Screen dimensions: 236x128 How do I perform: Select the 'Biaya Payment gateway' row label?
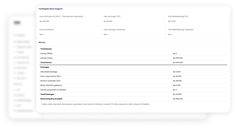(x=51, y=85)
